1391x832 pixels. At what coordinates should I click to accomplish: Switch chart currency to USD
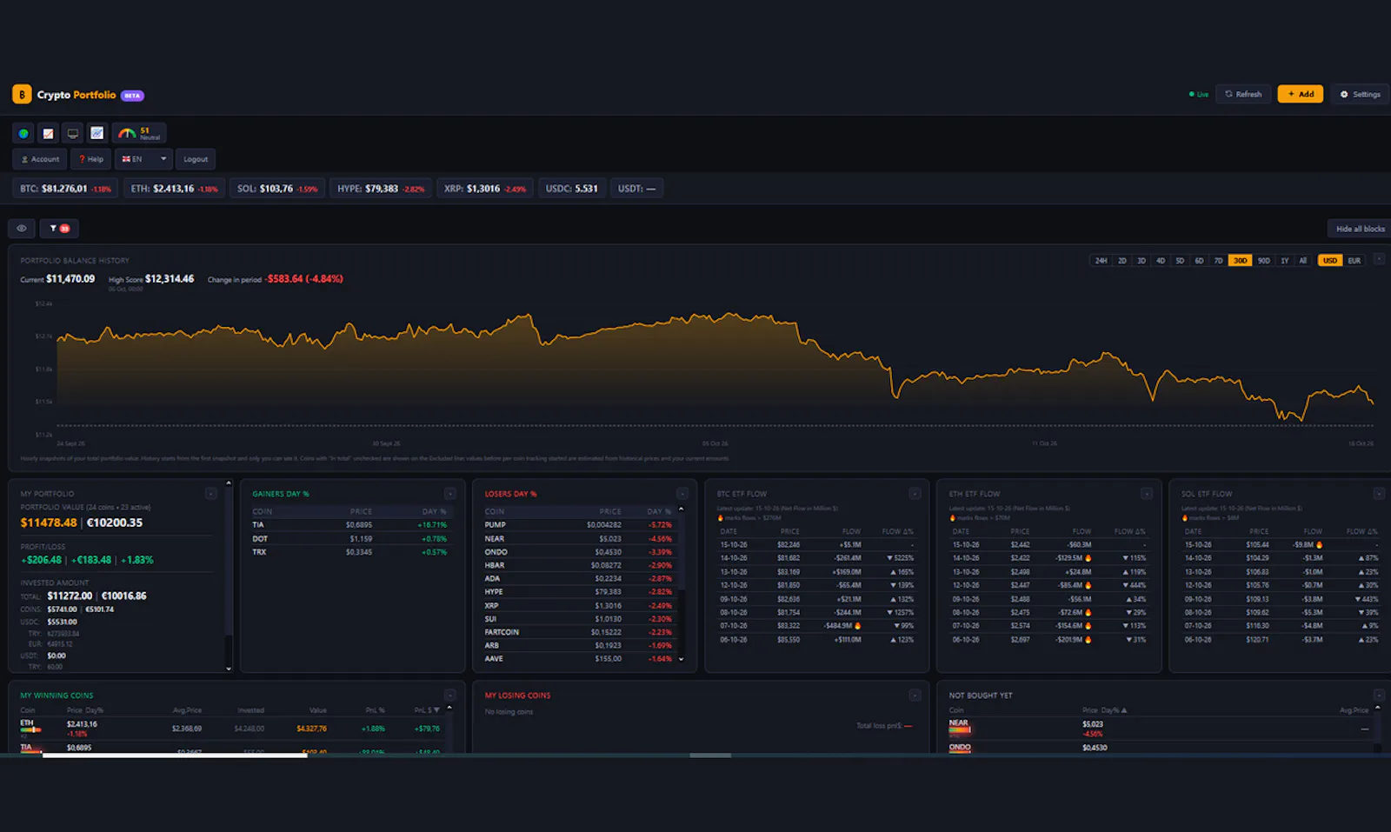pyautogui.click(x=1330, y=261)
